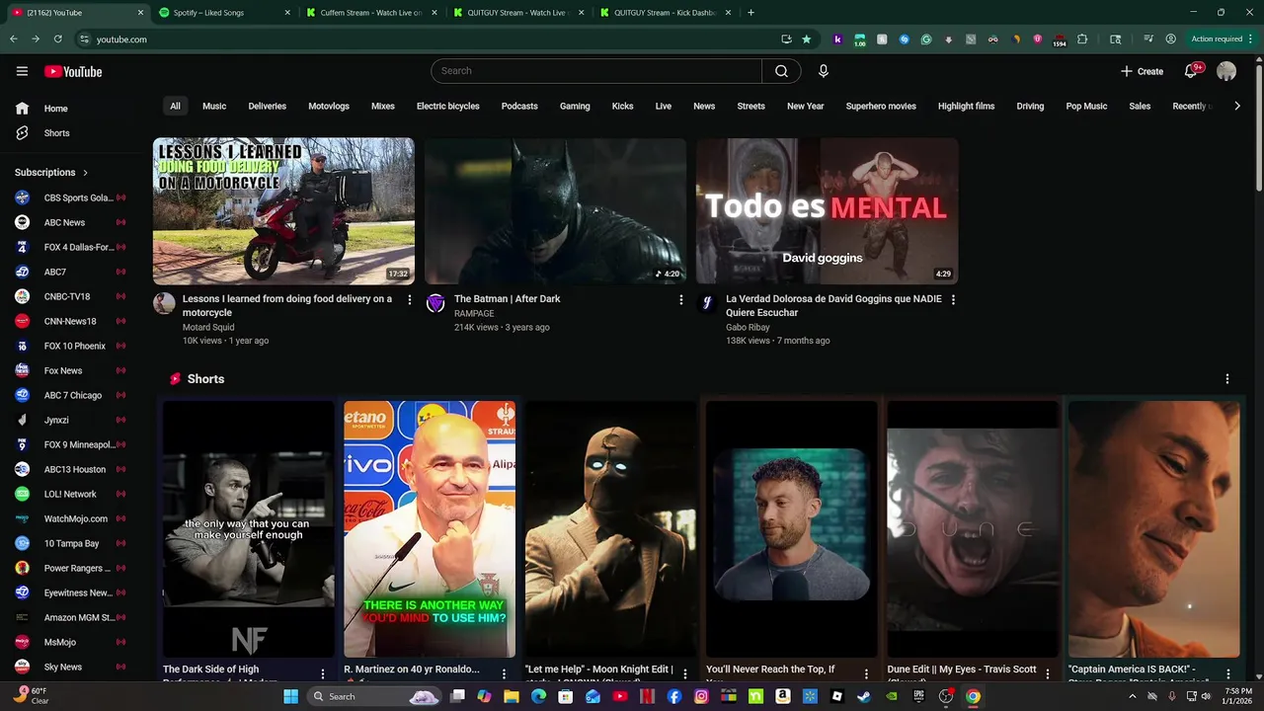Show more category chips with the arrow
The image size is (1264, 711).
pos(1236,106)
